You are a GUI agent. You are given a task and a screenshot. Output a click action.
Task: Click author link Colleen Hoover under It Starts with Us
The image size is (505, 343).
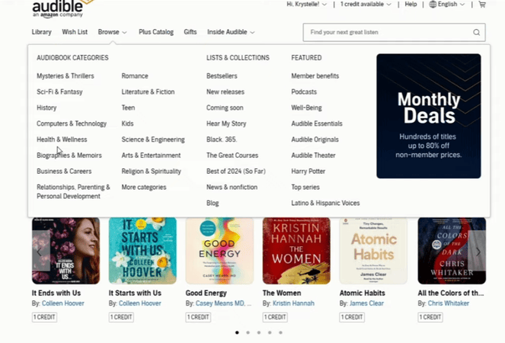[x=140, y=303]
